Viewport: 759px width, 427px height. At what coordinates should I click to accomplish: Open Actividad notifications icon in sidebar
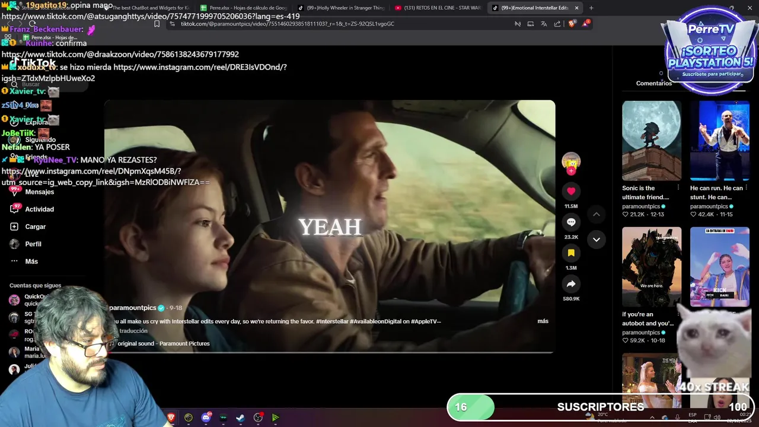[x=14, y=209]
